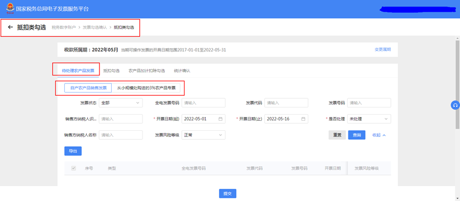Click the 查询 button
The width and height of the screenshot is (460, 201).
point(357,135)
